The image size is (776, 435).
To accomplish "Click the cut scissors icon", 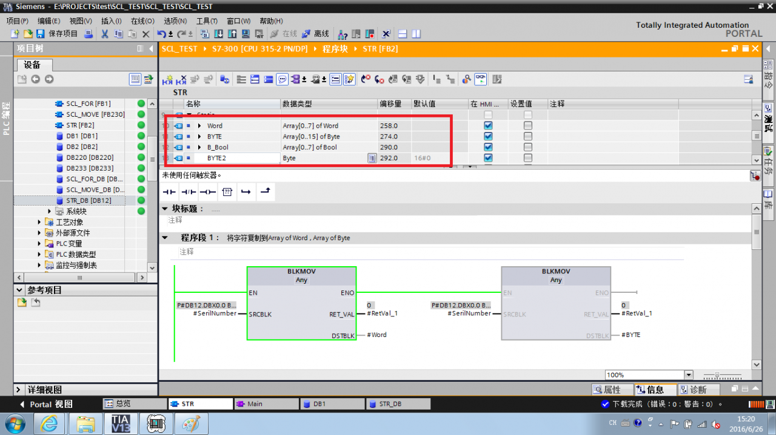I will [105, 34].
